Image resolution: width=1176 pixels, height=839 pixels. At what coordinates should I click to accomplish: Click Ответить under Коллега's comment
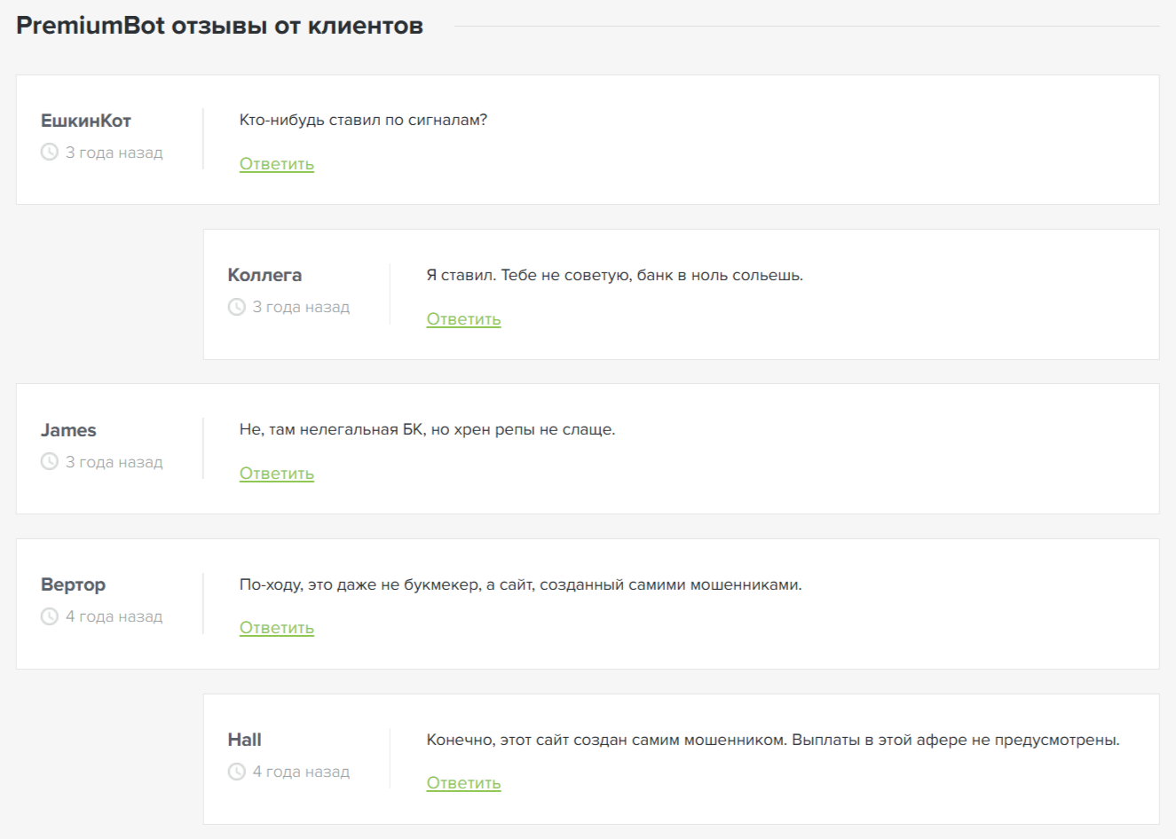point(463,319)
